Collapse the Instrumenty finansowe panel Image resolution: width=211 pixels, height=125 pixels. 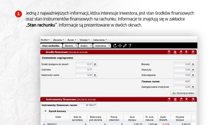click(x=187, y=99)
